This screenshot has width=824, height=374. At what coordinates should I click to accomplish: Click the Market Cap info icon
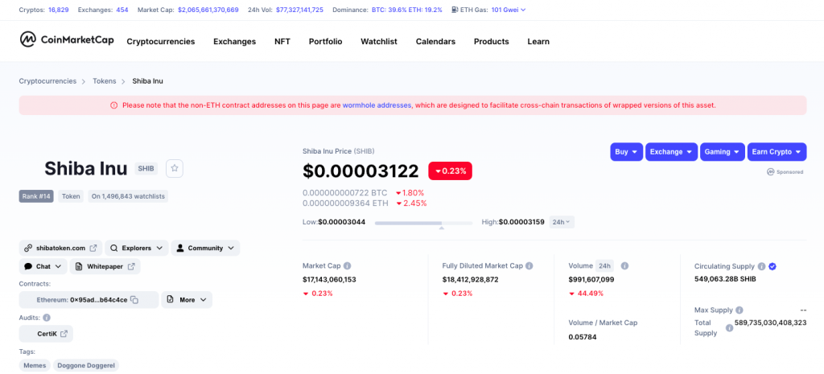348,265
